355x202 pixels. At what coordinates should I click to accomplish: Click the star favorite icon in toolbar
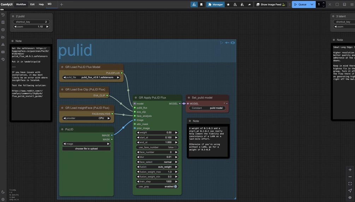tap(228, 4)
